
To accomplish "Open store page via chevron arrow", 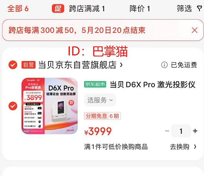I will 121,65.
